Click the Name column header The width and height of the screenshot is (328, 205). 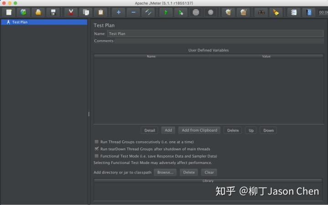[x=151, y=56]
